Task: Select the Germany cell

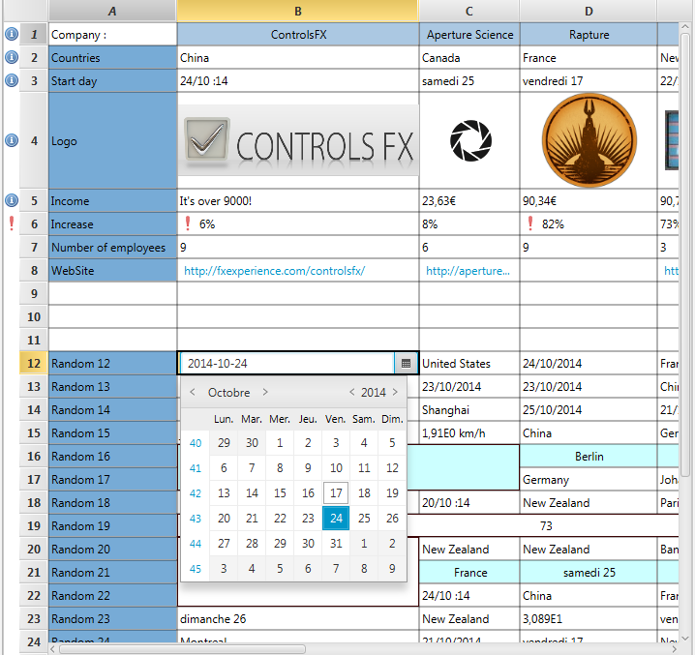Action: coord(589,480)
